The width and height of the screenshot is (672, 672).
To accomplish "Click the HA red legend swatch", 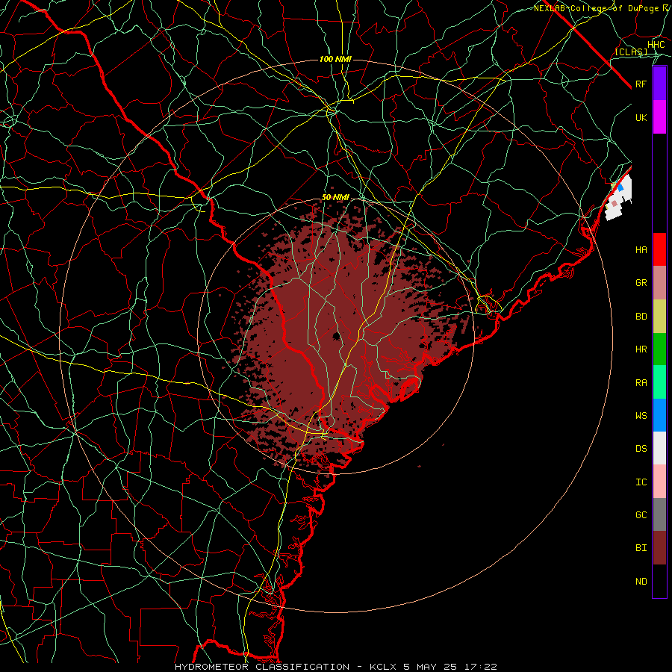I will pos(659,249).
